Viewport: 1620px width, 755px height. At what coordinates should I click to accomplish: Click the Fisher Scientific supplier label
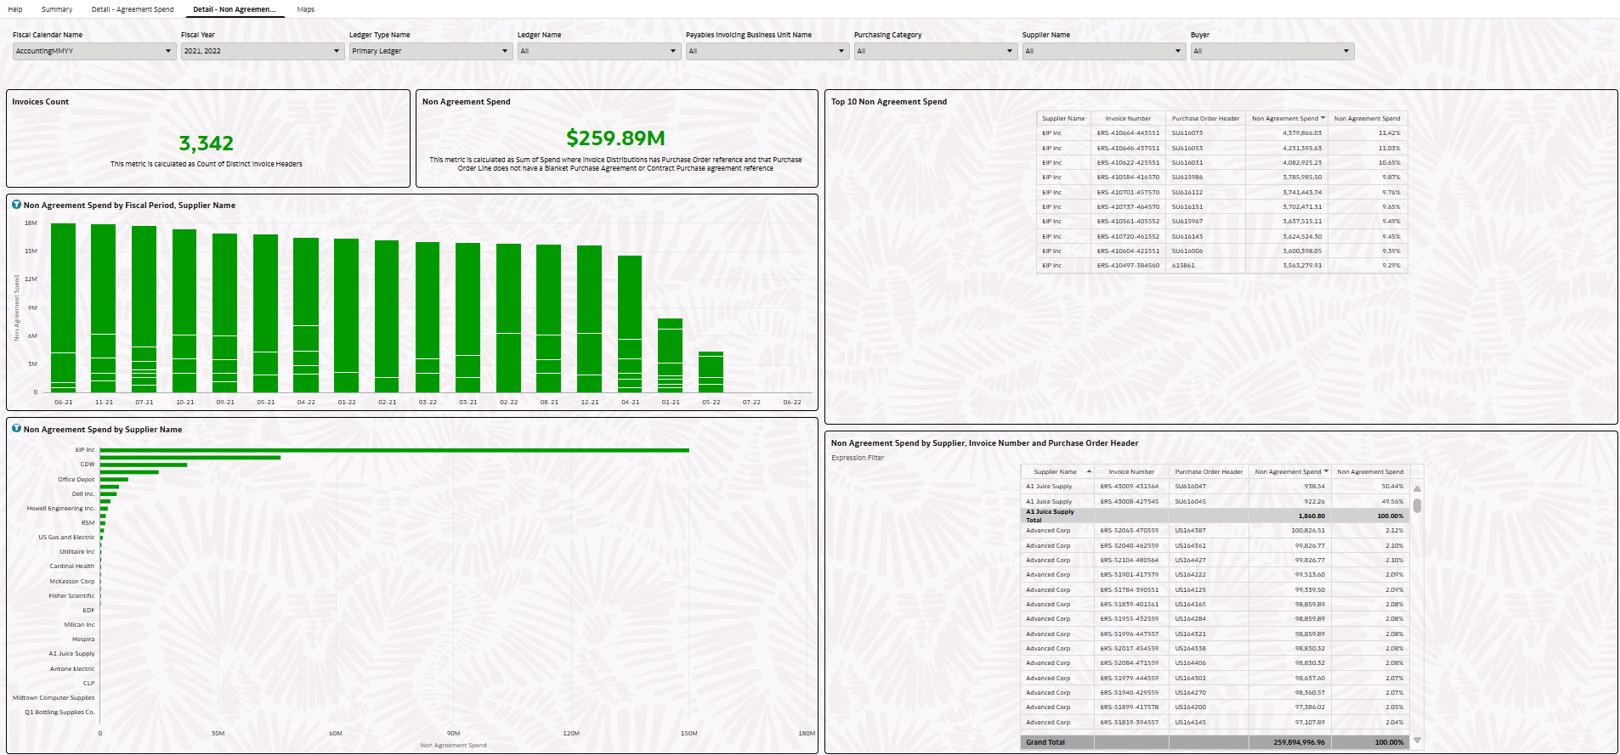71,596
